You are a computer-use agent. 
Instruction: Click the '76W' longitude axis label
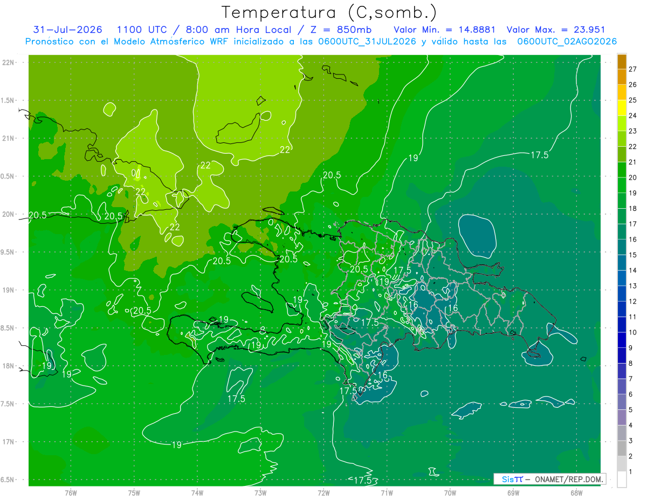[71, 492]
